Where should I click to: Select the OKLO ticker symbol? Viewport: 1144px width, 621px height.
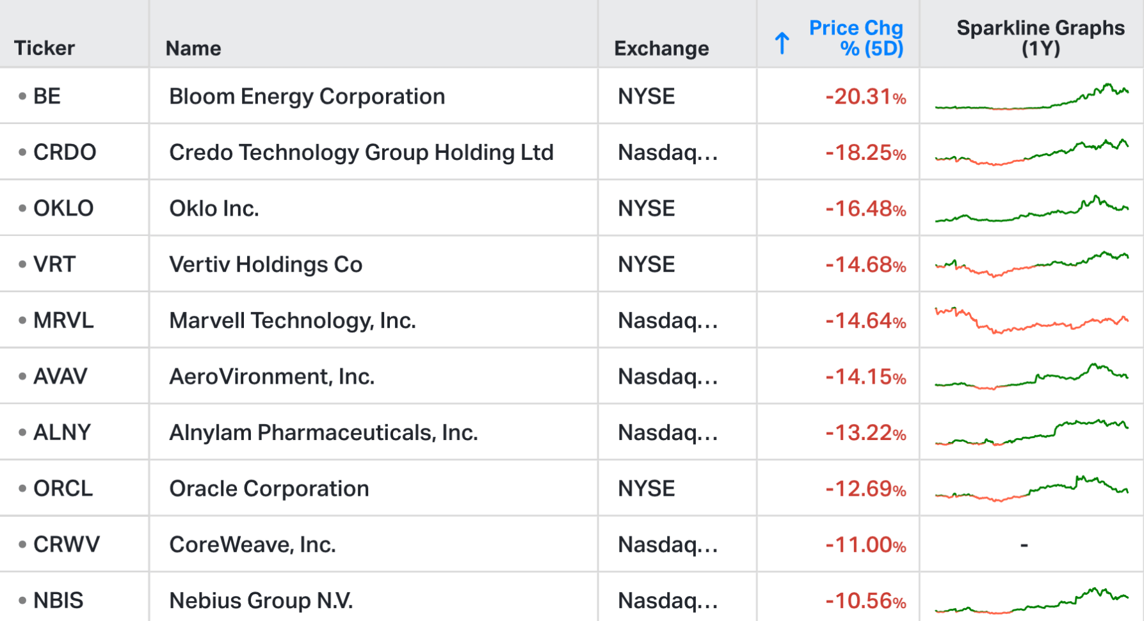click(63, 208)
